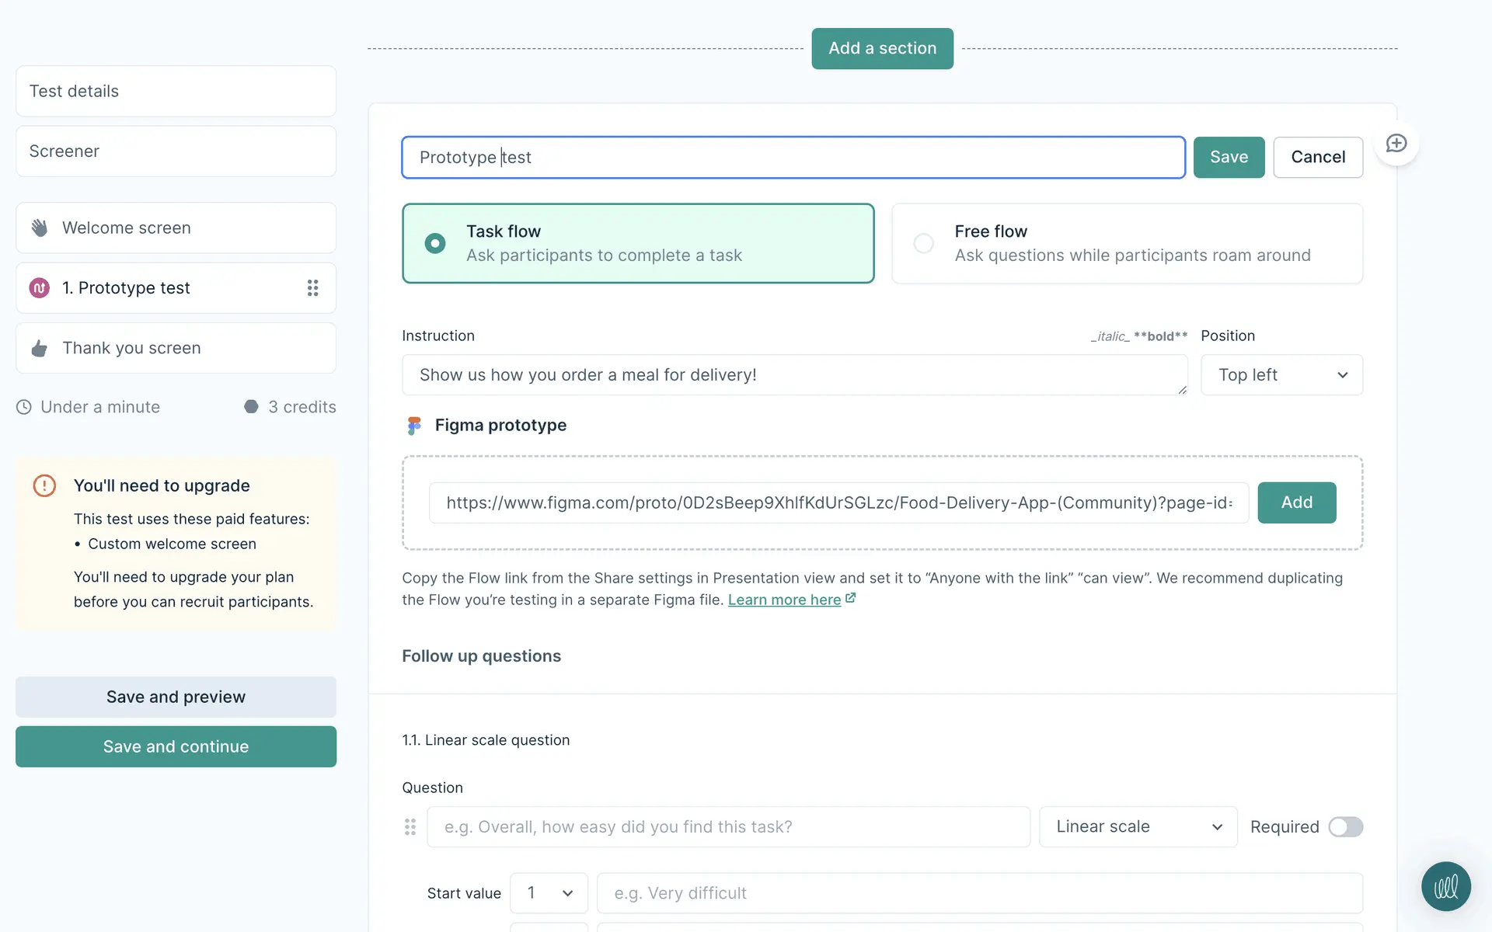Open the chat widget in bottom corner
The image size is (1492, 932).
tap(1445, 886)
